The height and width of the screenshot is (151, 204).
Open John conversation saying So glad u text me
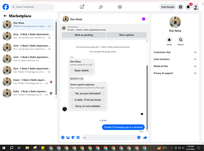tap(27, 59)
